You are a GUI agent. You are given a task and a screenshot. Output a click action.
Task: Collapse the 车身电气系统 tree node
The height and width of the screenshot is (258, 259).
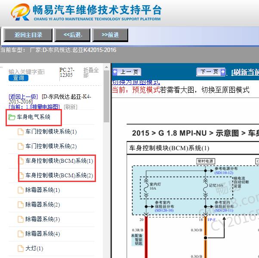point(34,117)
